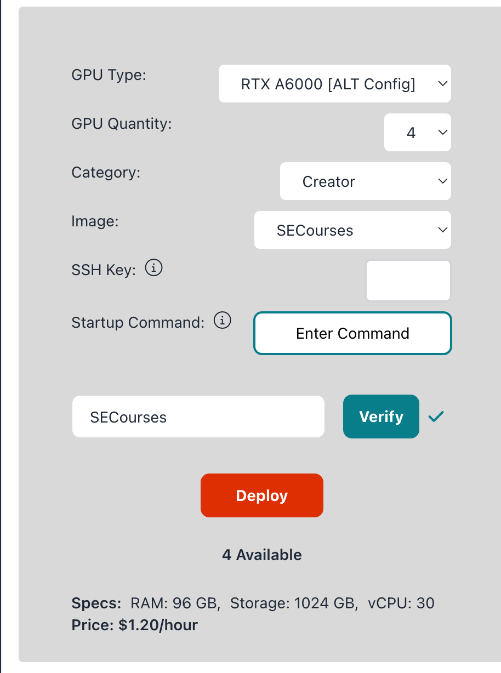The image size is (501, 673).
Task: Click the SSH Key info icon
Action: (x=154, y=269)
